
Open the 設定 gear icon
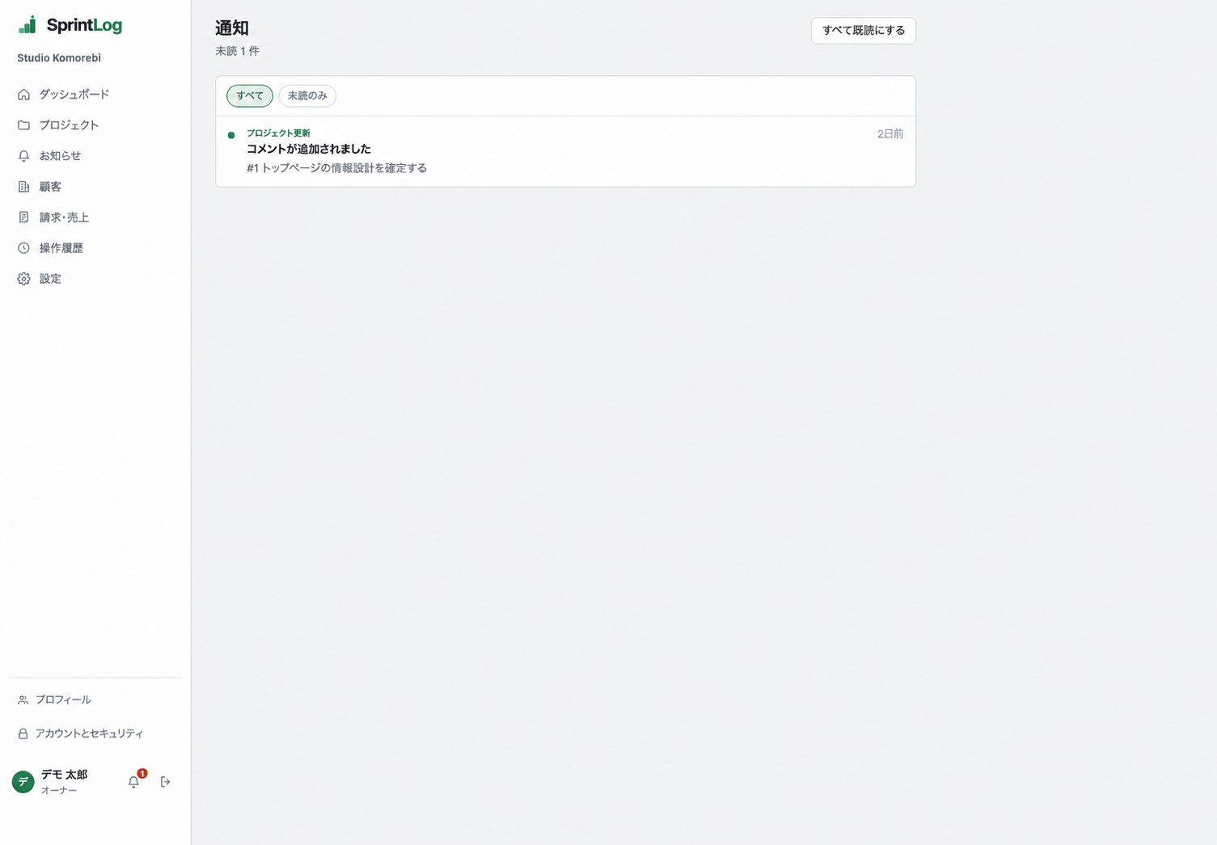[24, 279]
